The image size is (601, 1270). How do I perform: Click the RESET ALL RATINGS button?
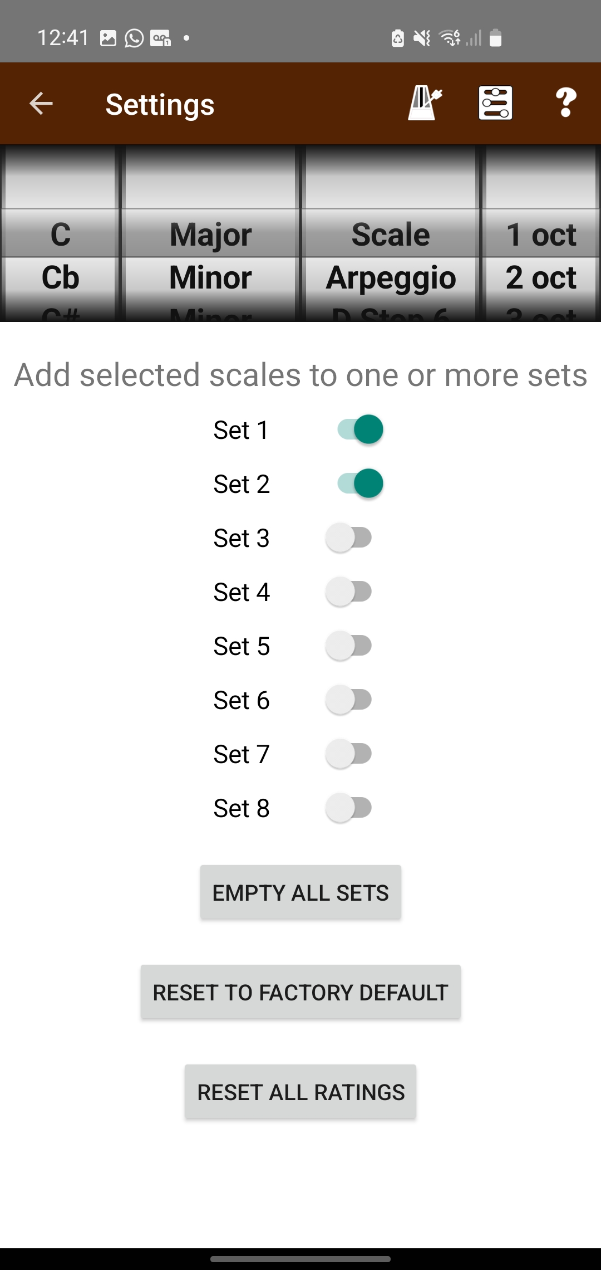pyautogui.click(x=300, y=1092)
